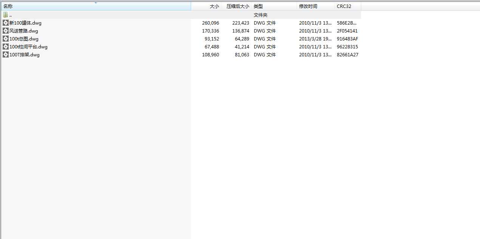Click the compressed size 81,063
Screen dimensions: 480x239
tap(242, 55)
